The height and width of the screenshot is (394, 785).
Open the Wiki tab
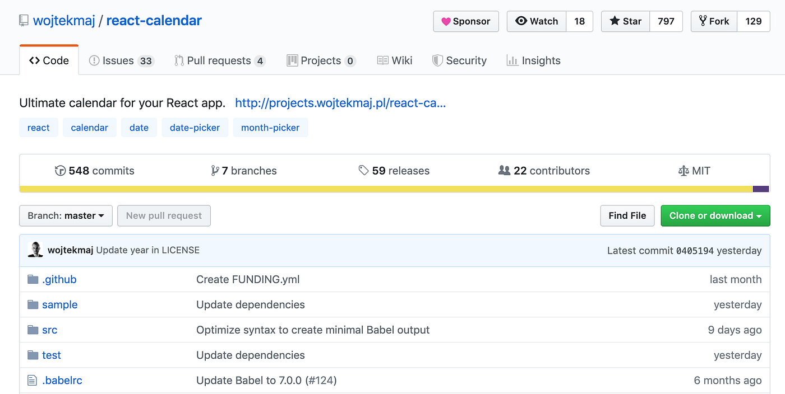(395, 60)
